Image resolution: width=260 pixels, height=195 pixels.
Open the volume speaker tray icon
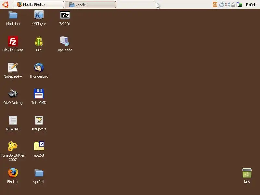[227, 5]
